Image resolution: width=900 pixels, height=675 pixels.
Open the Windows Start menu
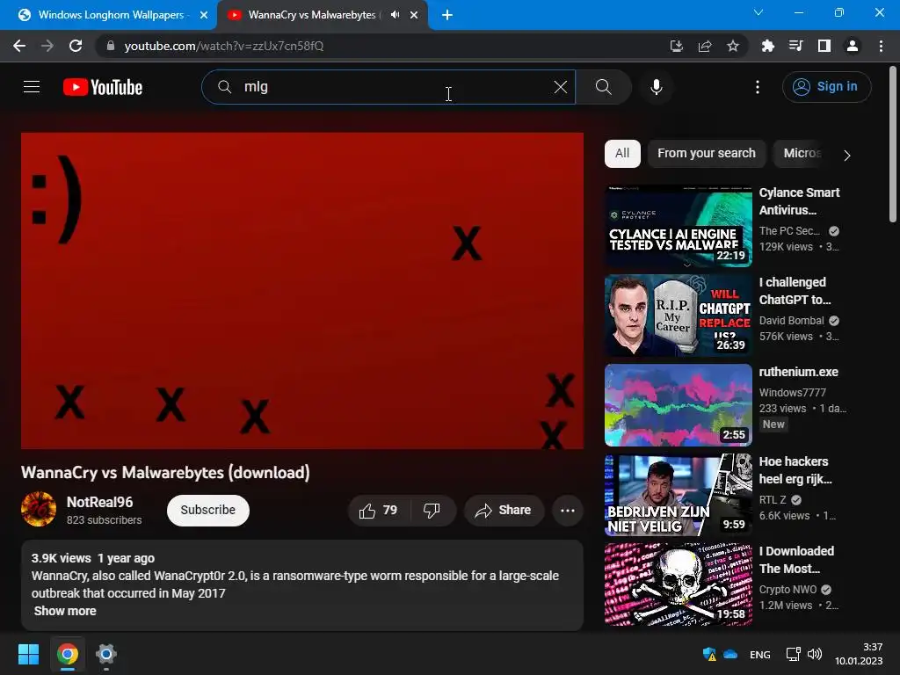(28, 654)
